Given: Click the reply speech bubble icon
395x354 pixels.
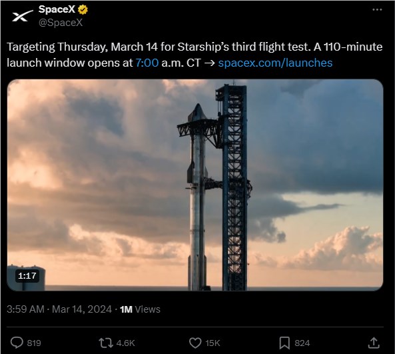Looking at the screenshot, I should pyautogui.click(x=17, y=343).
